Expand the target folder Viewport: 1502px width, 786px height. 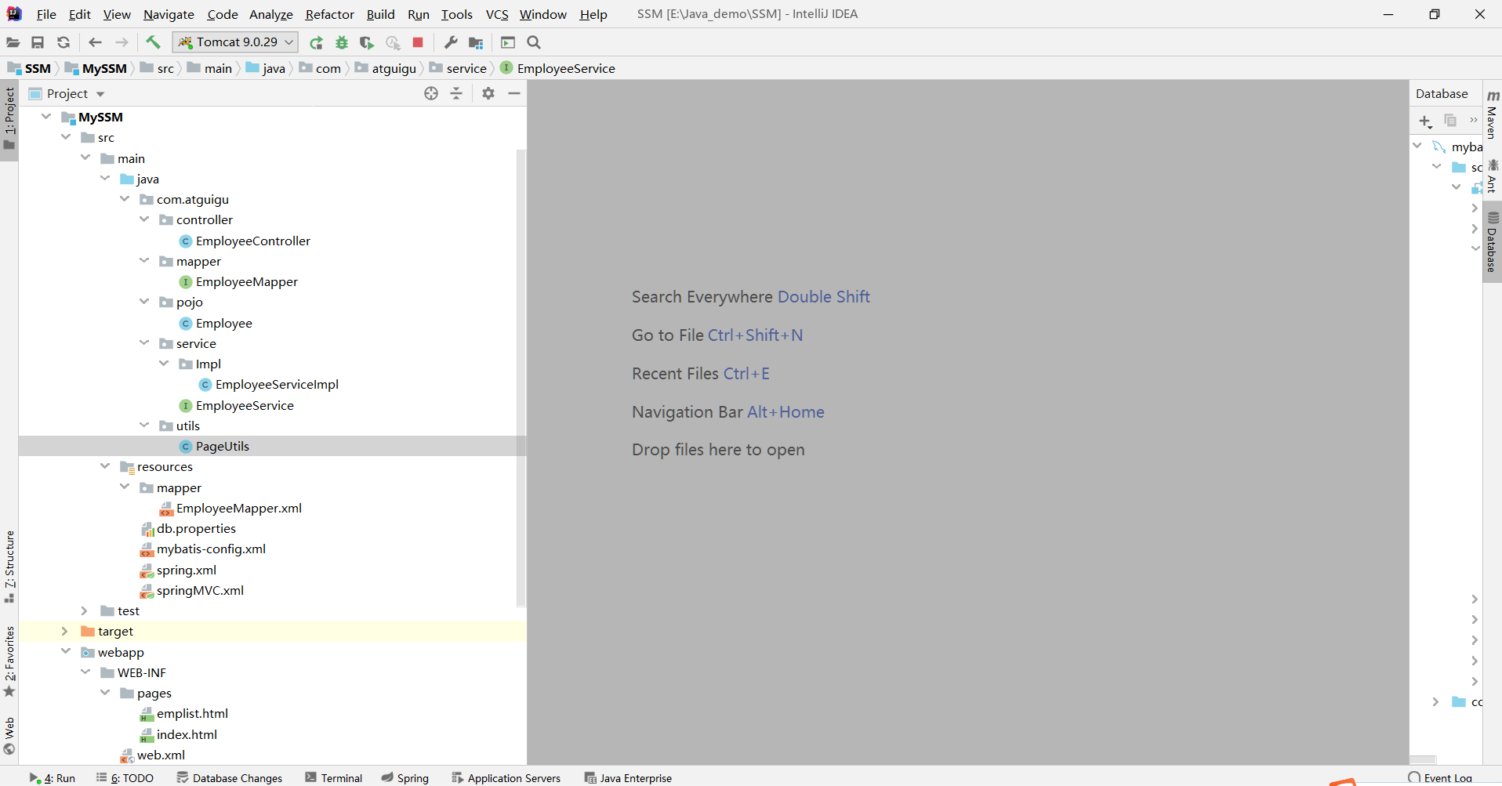click(65, 631)
